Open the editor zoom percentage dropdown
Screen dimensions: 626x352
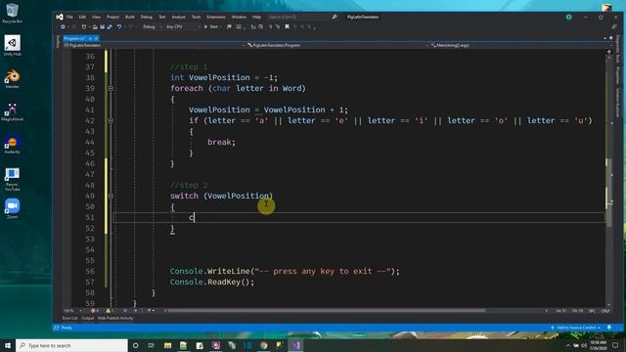tap(72, 311)
